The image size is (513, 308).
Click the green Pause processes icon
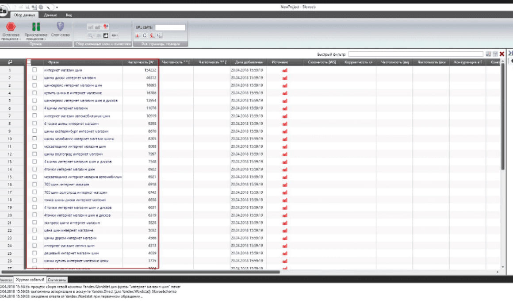pos(36,27)
